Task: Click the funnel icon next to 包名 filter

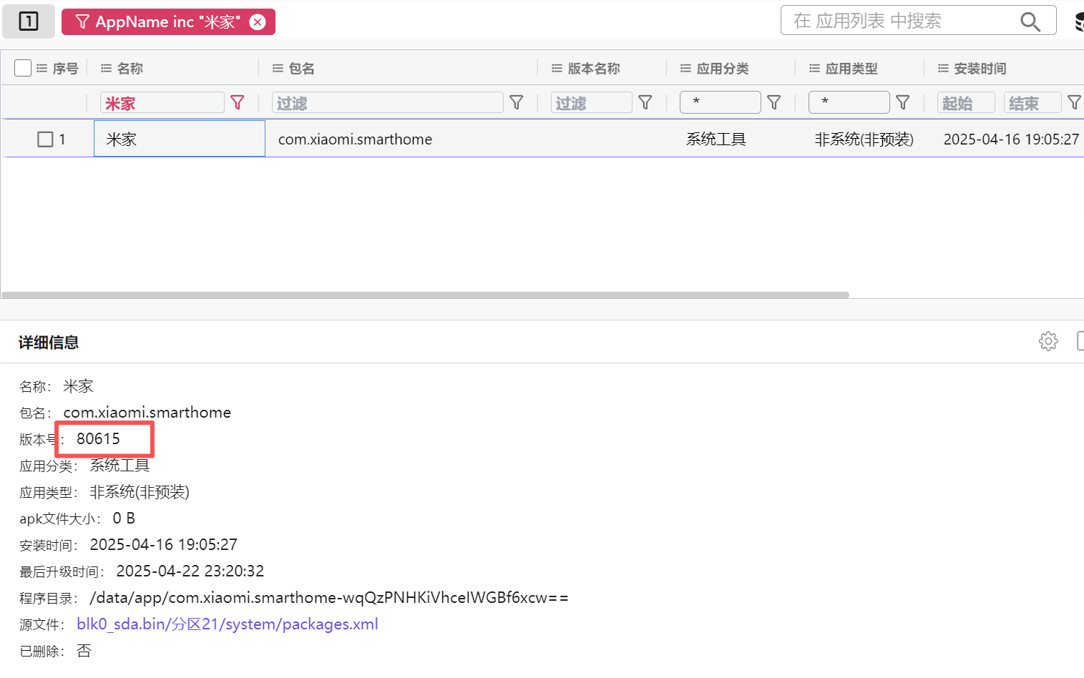Action: [517, 103]
